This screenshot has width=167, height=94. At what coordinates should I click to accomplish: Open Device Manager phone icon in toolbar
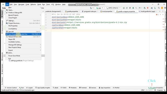click(x=155, y=8)
